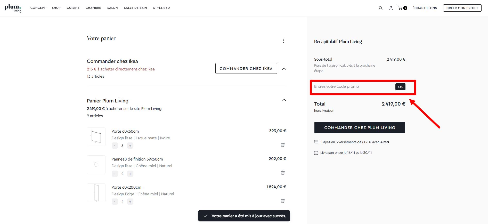The height and width of the screenshot is (224, 488).
Task: Increase quantity of Panneau de finition 39x60cm
Action: 130,174
